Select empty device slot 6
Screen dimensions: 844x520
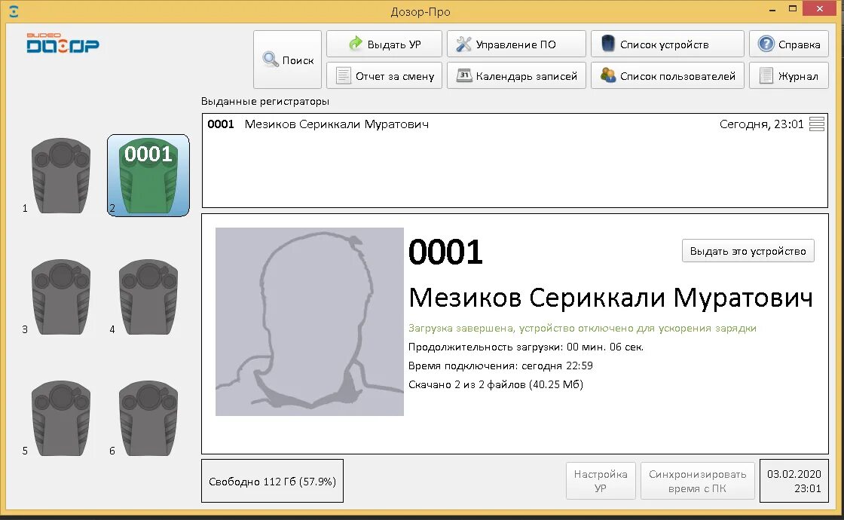[148, 418]
